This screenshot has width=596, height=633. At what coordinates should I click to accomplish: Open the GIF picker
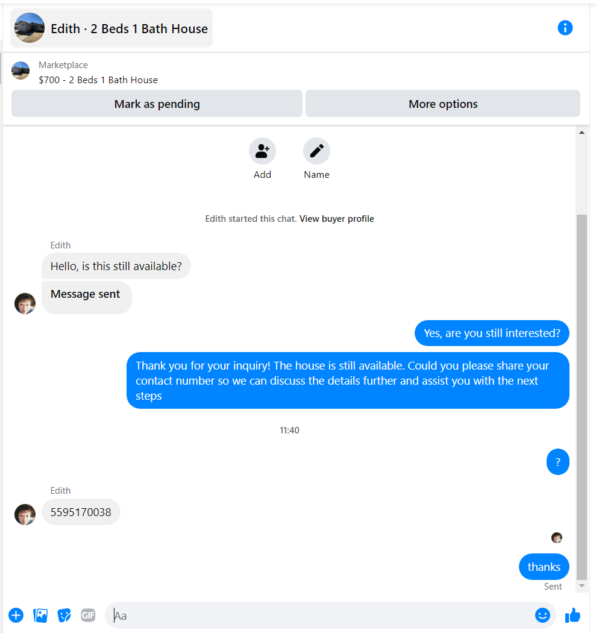point(88,615)
